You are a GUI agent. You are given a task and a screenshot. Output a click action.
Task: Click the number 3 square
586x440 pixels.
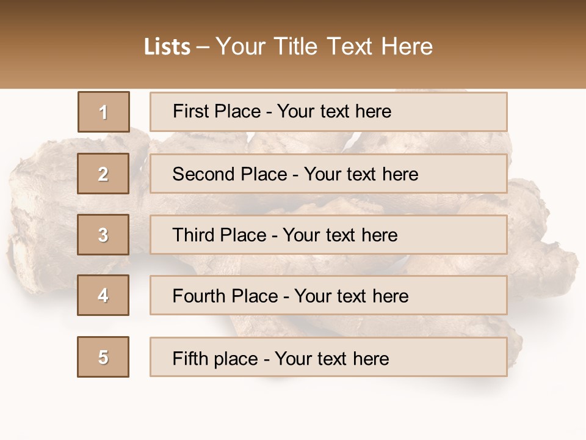103,235
